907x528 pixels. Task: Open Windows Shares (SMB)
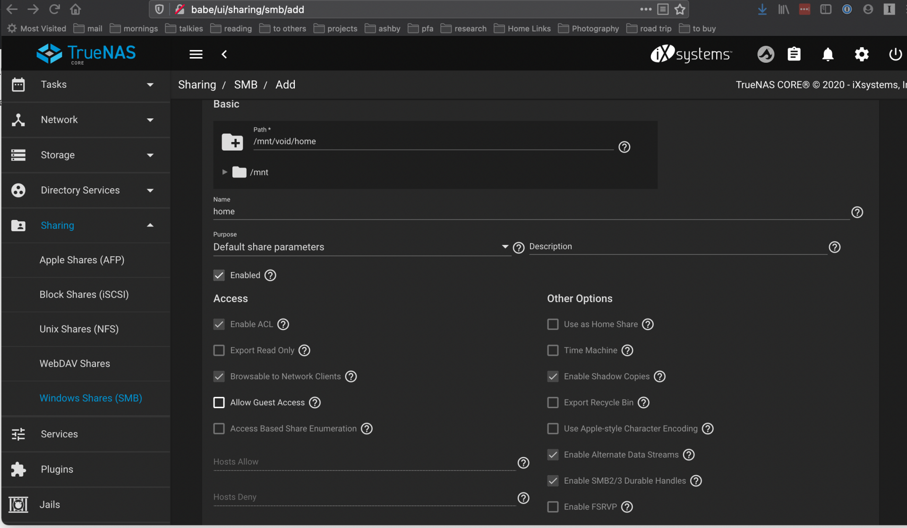(86, 398)
